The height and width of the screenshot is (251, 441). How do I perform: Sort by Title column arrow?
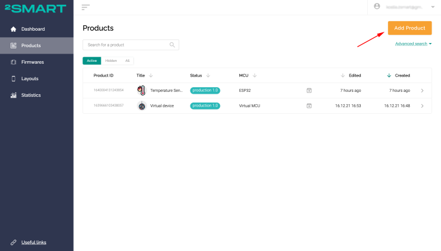pos(151,75)
